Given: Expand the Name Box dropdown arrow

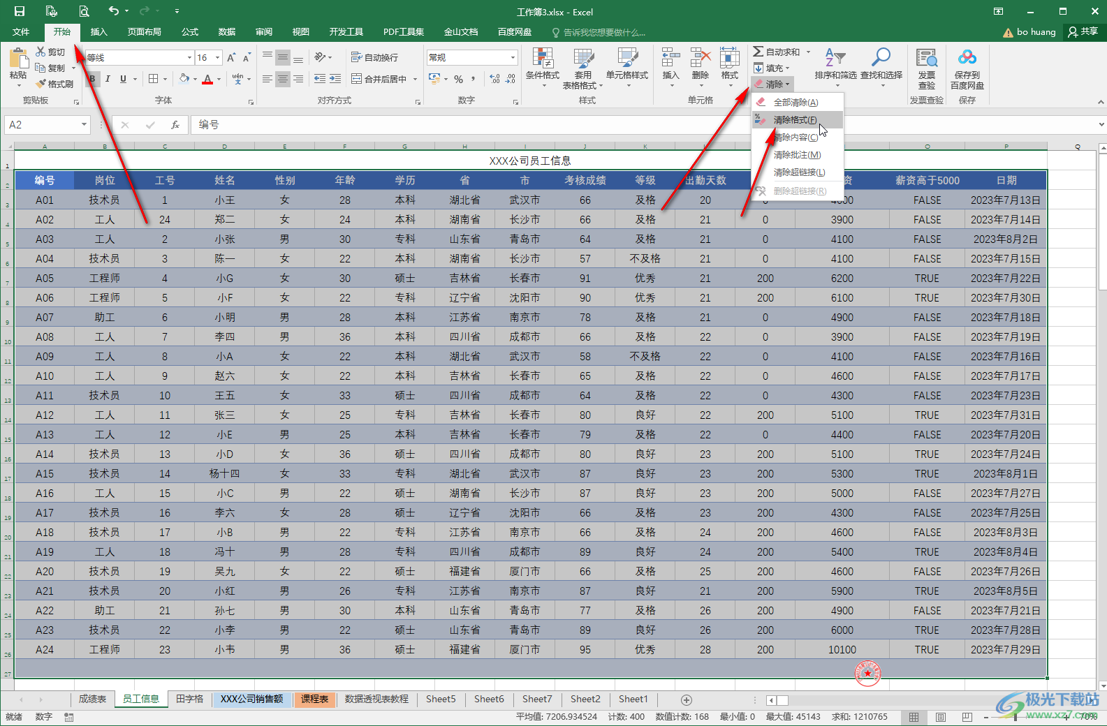Looking at the screenshot, I should coord(85,125).
